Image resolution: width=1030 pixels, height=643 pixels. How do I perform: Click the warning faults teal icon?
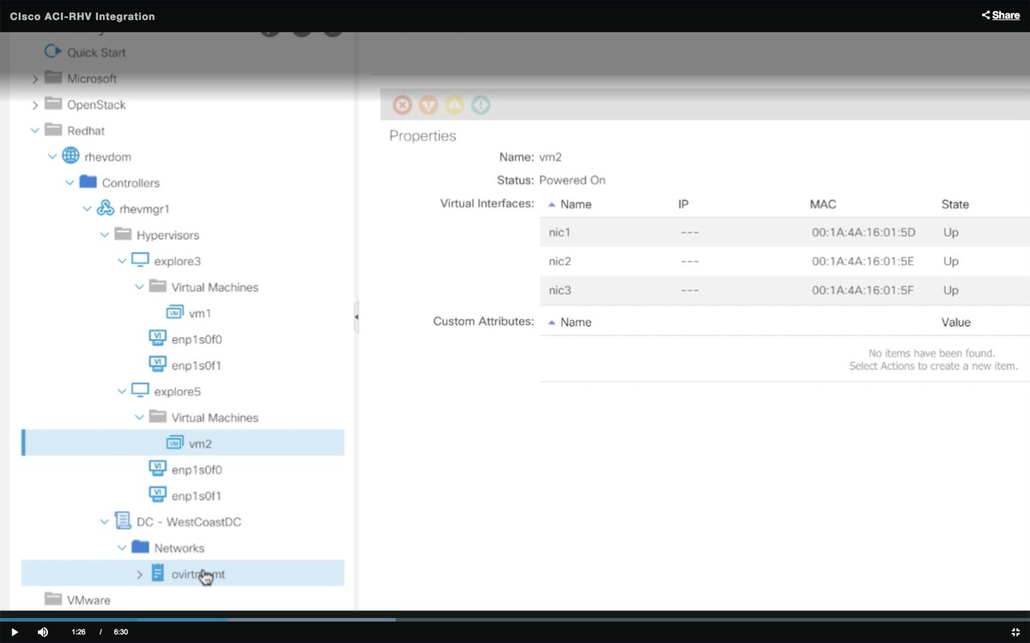pos(482,105)
